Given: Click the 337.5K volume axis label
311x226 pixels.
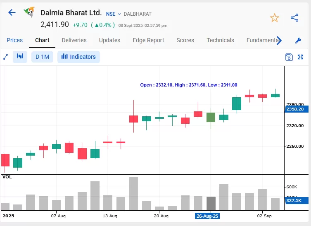Looking at the screenshot, I should tap(297, 200).
